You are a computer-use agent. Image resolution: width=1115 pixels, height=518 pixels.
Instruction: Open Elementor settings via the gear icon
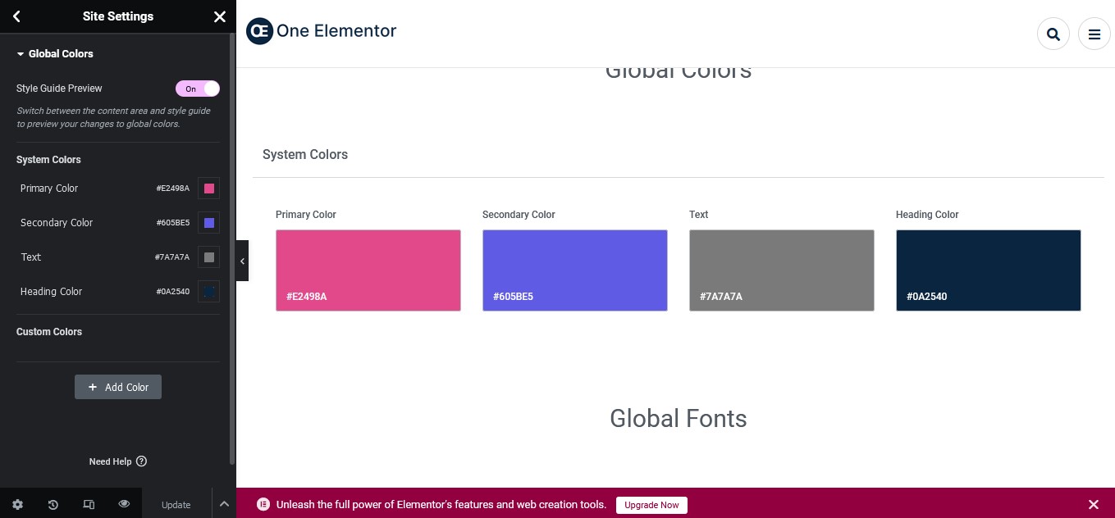click(x=17, y=504)
